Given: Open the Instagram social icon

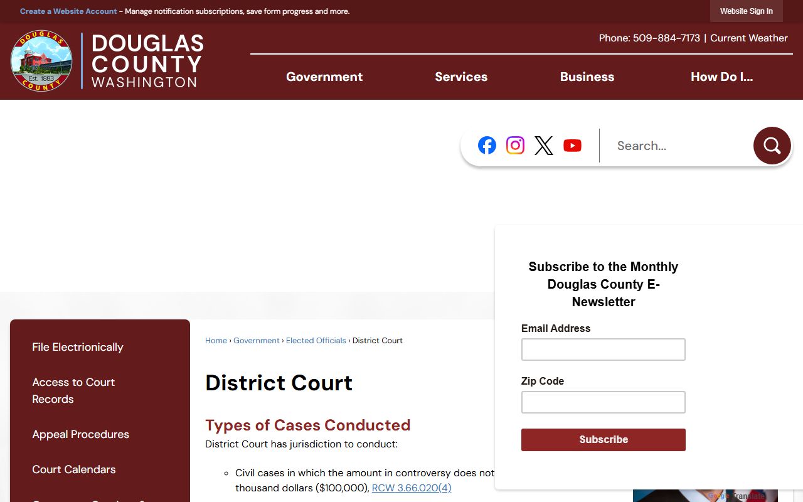Looking at the screenshot, I should coord(515,146).
